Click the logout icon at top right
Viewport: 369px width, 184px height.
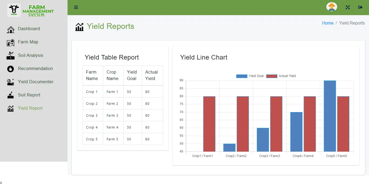pyautogui.click(x=360, y=7)
